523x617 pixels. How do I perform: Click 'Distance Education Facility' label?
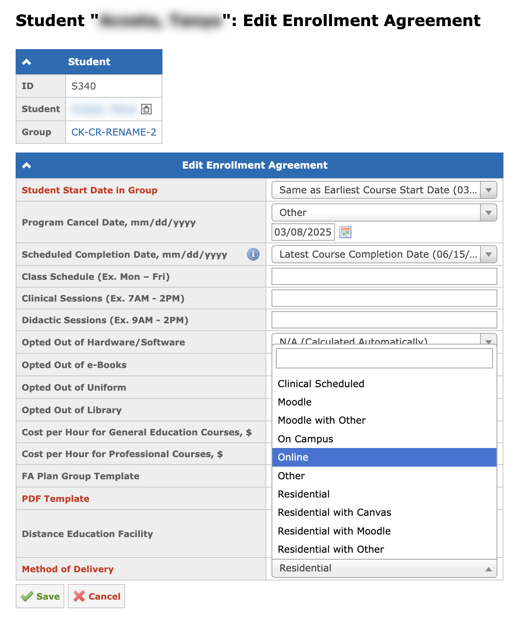[87, 534]
